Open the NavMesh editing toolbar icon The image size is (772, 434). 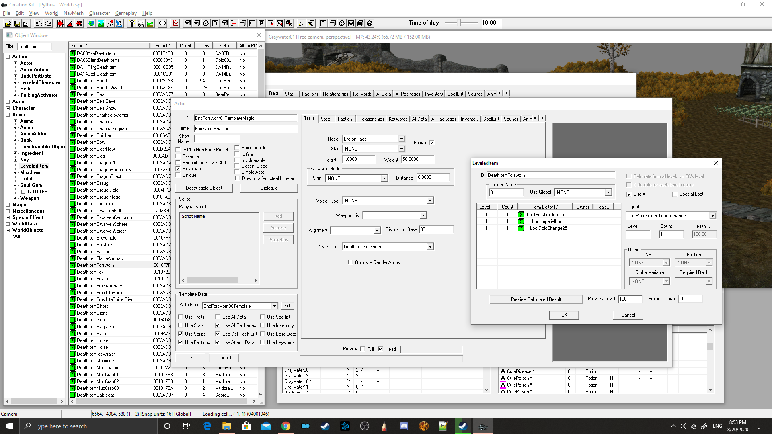tap(175, 23)
